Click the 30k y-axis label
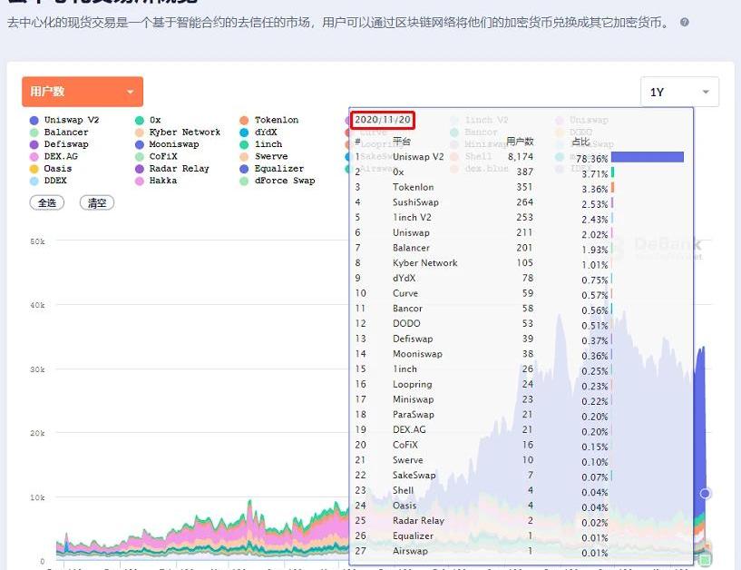The image size is (741, 570). (x=37, y=369)
